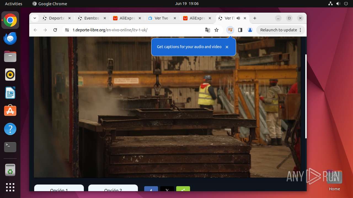Reload the current page
This screenshot has width=353, height=198.
point(55,30)
